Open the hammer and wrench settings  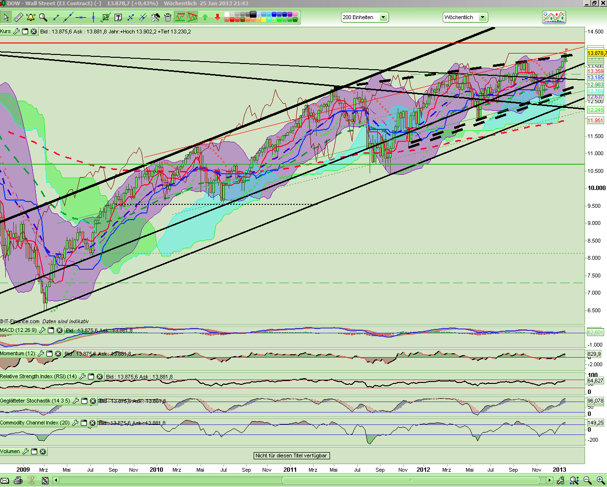click(155, 18)
